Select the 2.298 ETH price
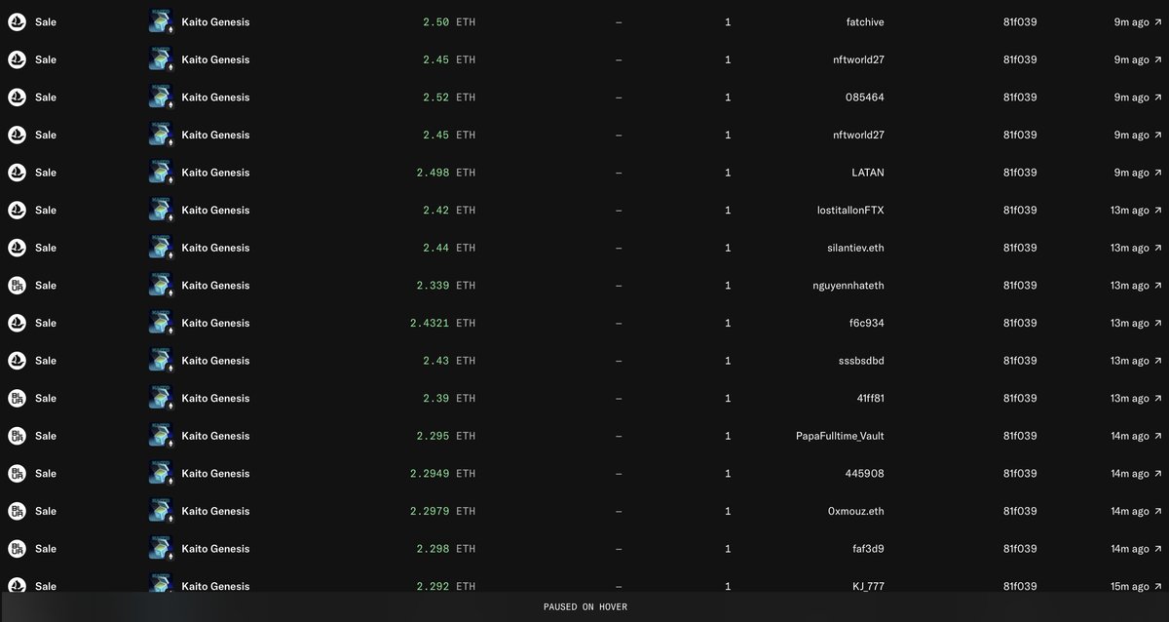The width and height of the screenshot is (1169, 622). pos(446,549)
